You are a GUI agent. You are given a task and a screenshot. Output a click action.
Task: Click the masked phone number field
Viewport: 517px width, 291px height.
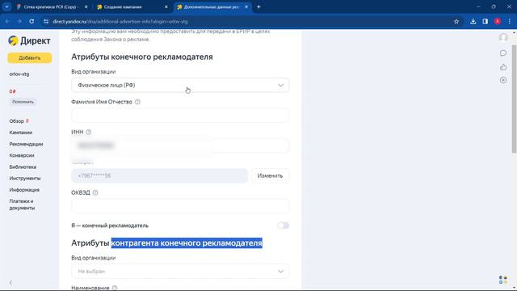coord(159,176)
